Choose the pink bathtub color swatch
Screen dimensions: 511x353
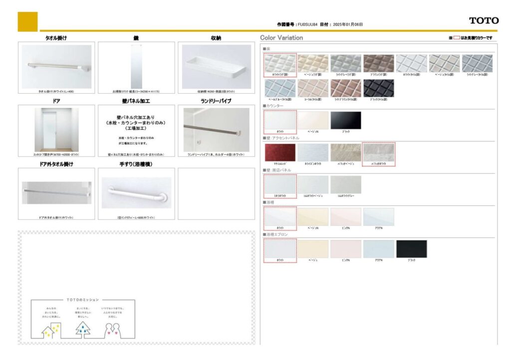(x=345, y=217)
